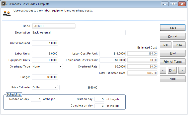Delete the record with Del button
Viewport: 188px width, 115px height.
point(165,45)
